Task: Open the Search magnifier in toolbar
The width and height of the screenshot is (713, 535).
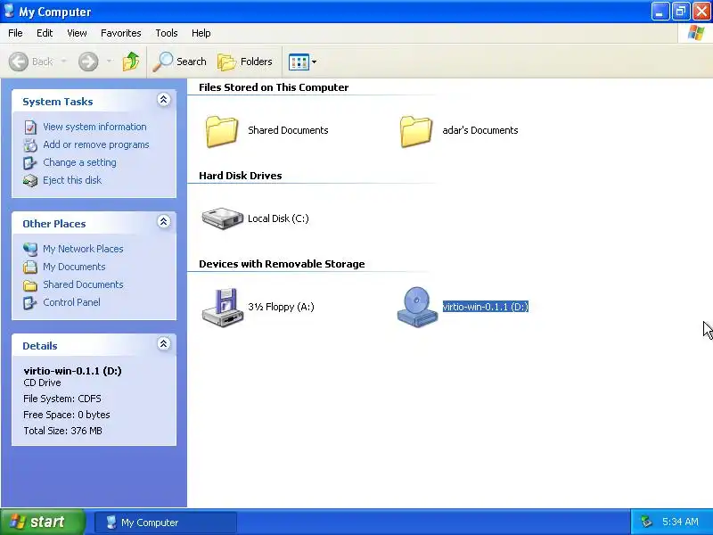Action: coord(163,62)
